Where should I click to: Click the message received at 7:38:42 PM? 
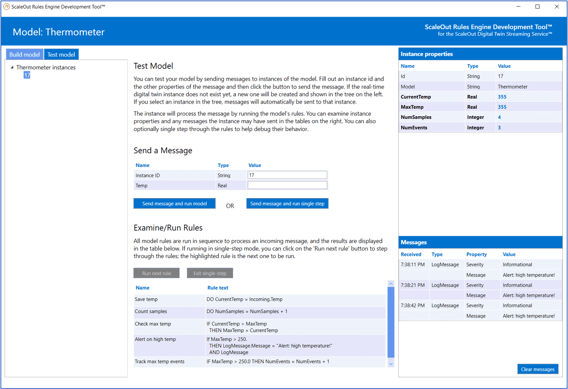tap(480, 311)
